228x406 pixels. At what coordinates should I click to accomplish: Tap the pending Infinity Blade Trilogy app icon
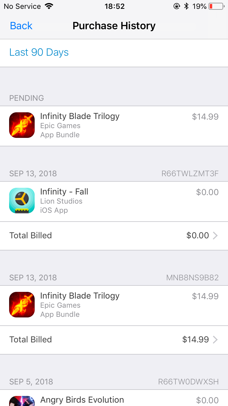(x=22, y=125)
